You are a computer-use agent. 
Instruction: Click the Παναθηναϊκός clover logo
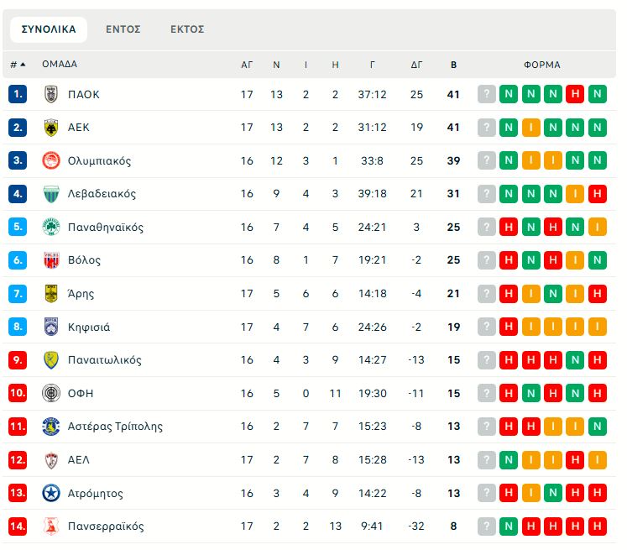coord(51,228)
